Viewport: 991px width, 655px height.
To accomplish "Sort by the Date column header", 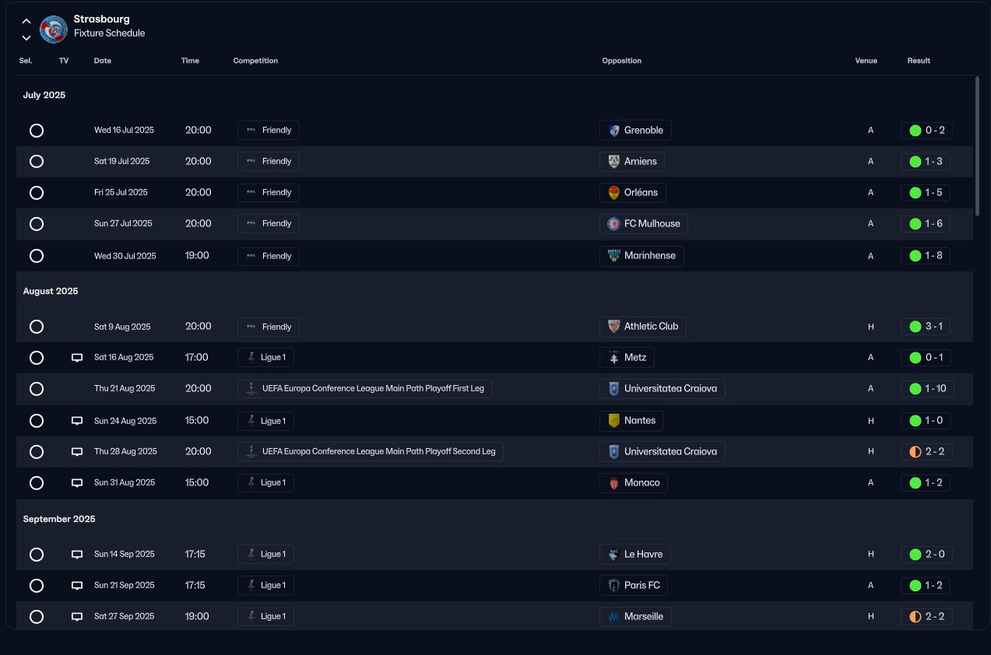I will point(103,61).
